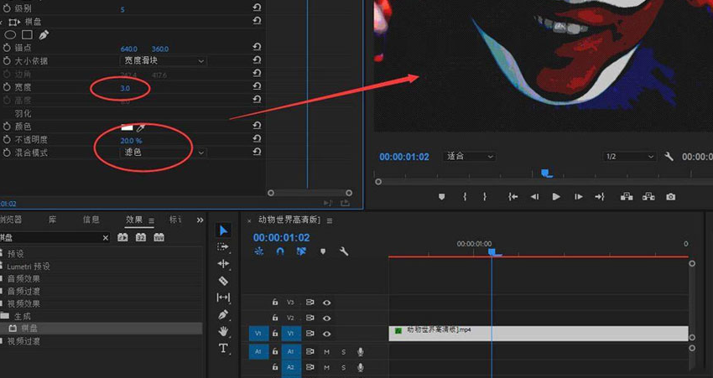The image size is (713, 378).
Task: Select the Razor tool
Action: click(x=223, y=281)
